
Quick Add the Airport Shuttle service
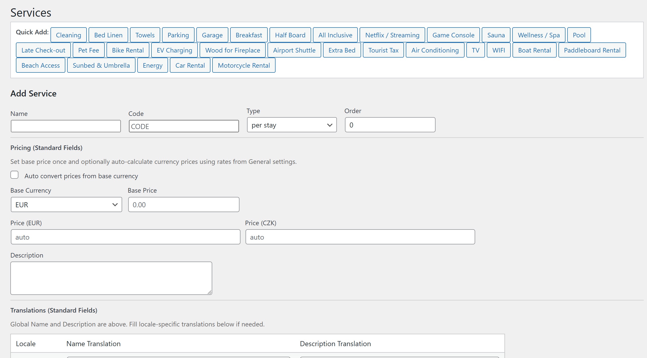click(x=294, y=50)
